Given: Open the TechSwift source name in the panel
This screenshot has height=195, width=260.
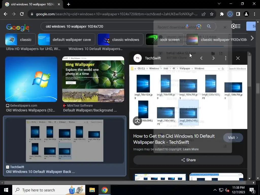Looking at the screenshot, I should point(153,58).
